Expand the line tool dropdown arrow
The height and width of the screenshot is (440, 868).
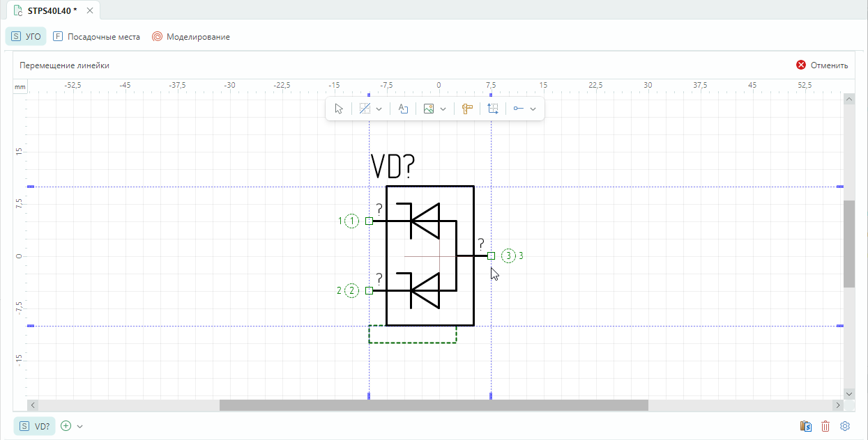point(379,109)
